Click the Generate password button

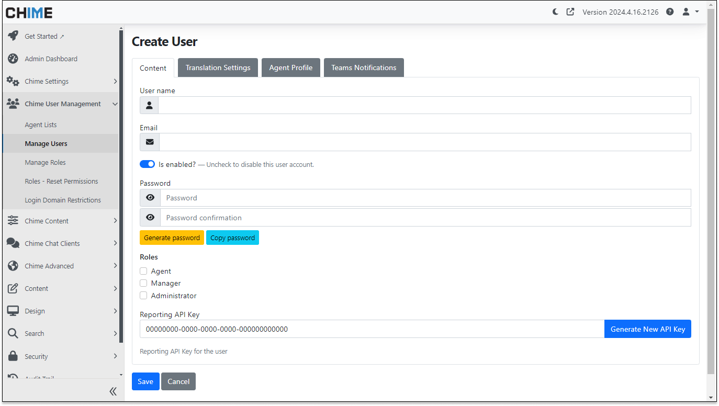tap(172, 237)
